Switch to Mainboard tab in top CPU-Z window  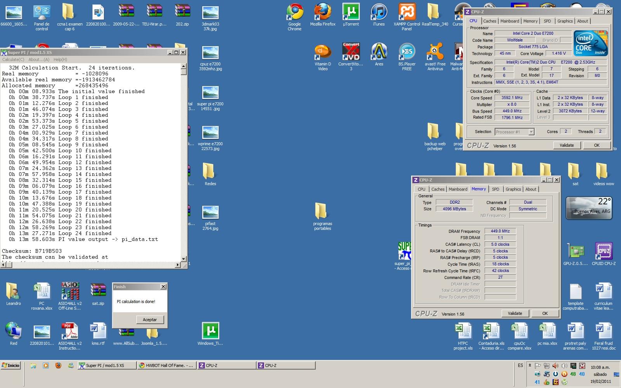[x=510, y=21]
